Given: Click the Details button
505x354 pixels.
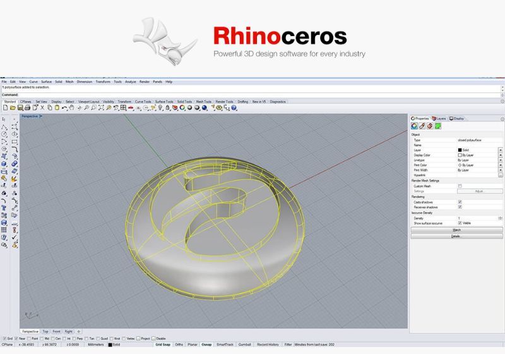Looking at the screenshot, I should tap(456, 236).
